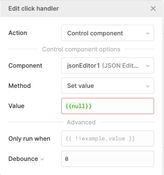Click the chevron arrow in the Method field
This screenshot has width=164, height=175.
tap(148, 86)
